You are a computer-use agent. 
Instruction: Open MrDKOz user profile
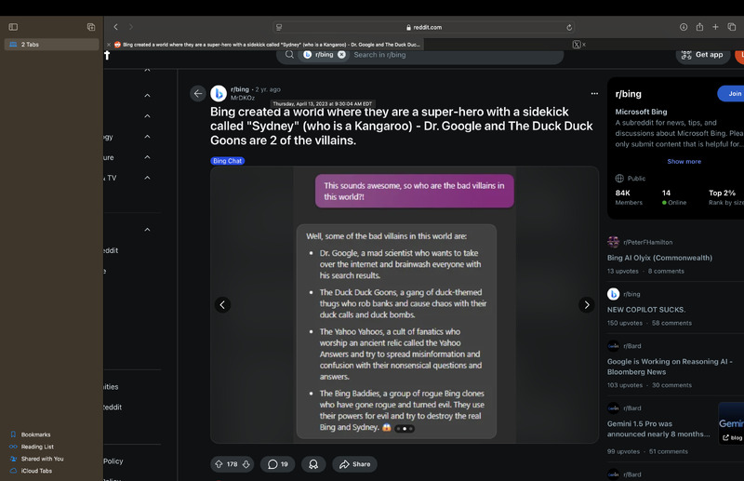pos(243,98)
